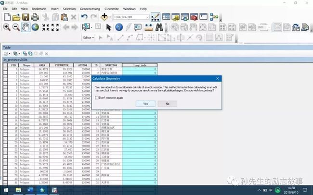Viewport: 313px width, 195px height.
Task: Undo the last action
Action: click(84, 17)
